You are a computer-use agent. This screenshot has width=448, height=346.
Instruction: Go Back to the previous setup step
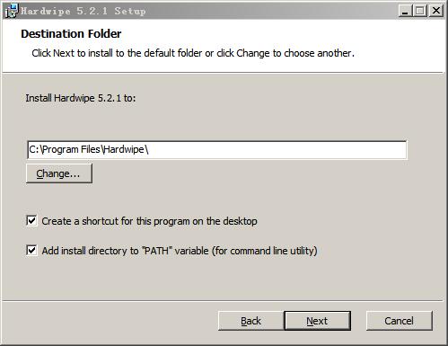[250, 321]
